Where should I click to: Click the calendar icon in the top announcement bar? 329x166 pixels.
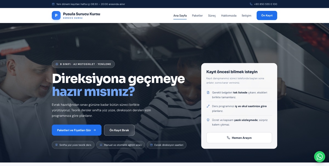click(x=53, y=4)
